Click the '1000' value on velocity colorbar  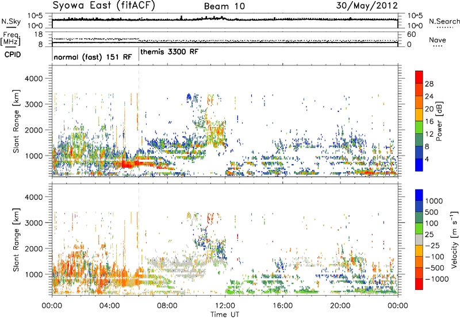click(434, 201)
